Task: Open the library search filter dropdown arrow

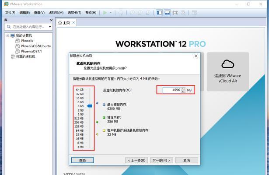Action: click(50, 27)
